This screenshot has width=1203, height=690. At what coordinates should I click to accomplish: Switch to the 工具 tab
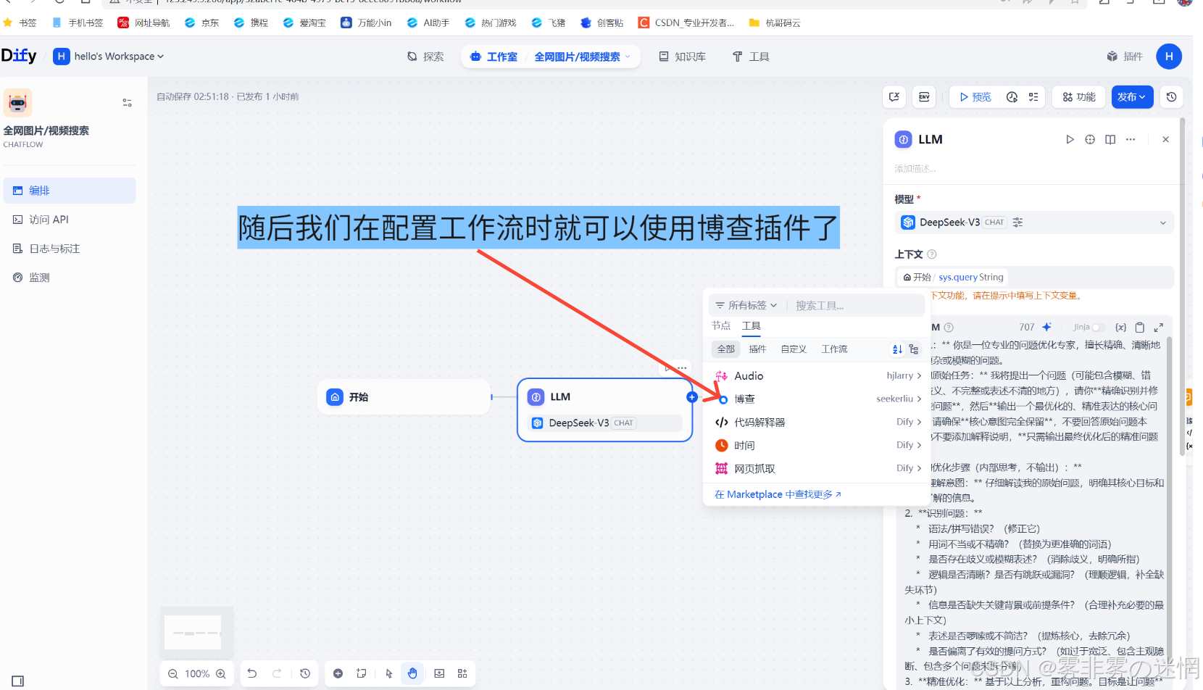(x=752, y=326)
